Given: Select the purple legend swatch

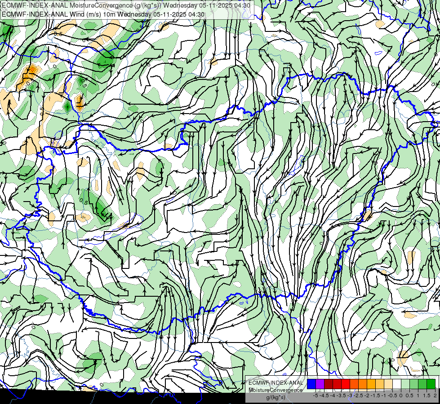Looking at the screenshot, I should (320, 384).
